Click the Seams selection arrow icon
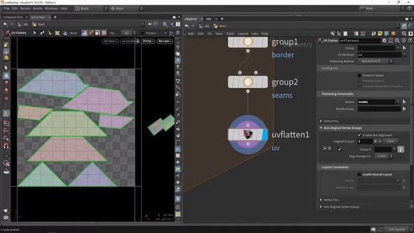The image size is (414, 233). [x=404, y=102]
